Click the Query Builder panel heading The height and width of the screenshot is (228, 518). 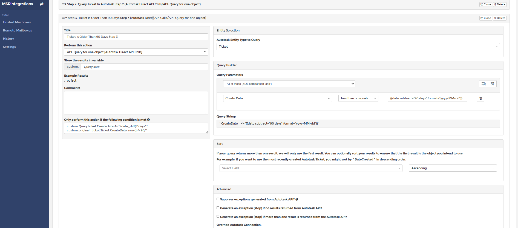226,65
